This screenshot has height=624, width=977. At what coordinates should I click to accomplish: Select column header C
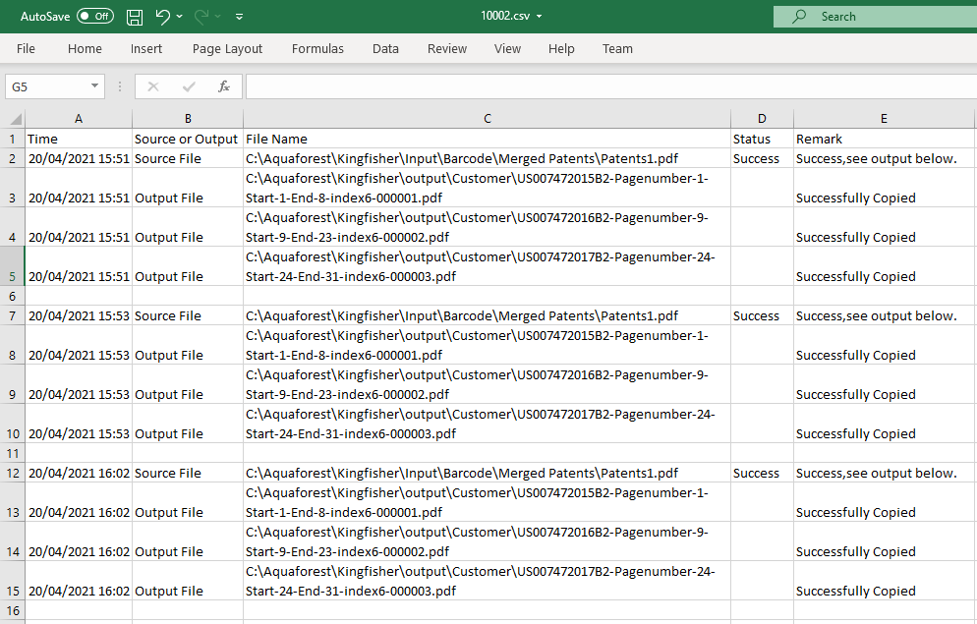(x=487, y=118)
